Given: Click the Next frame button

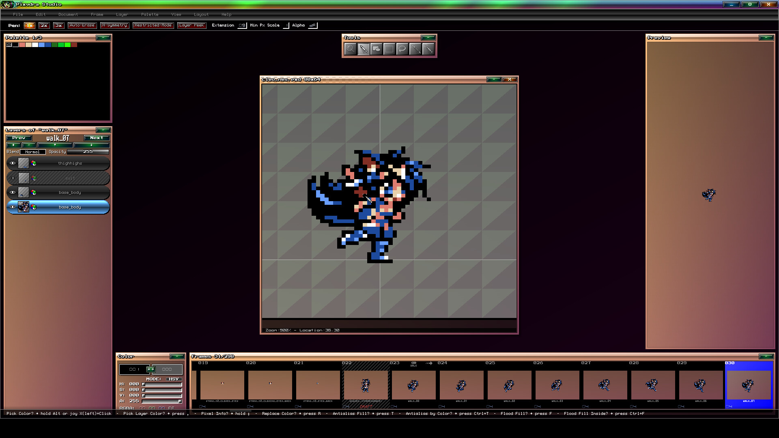Looking at the screenshot, I should tap(97, 138).
